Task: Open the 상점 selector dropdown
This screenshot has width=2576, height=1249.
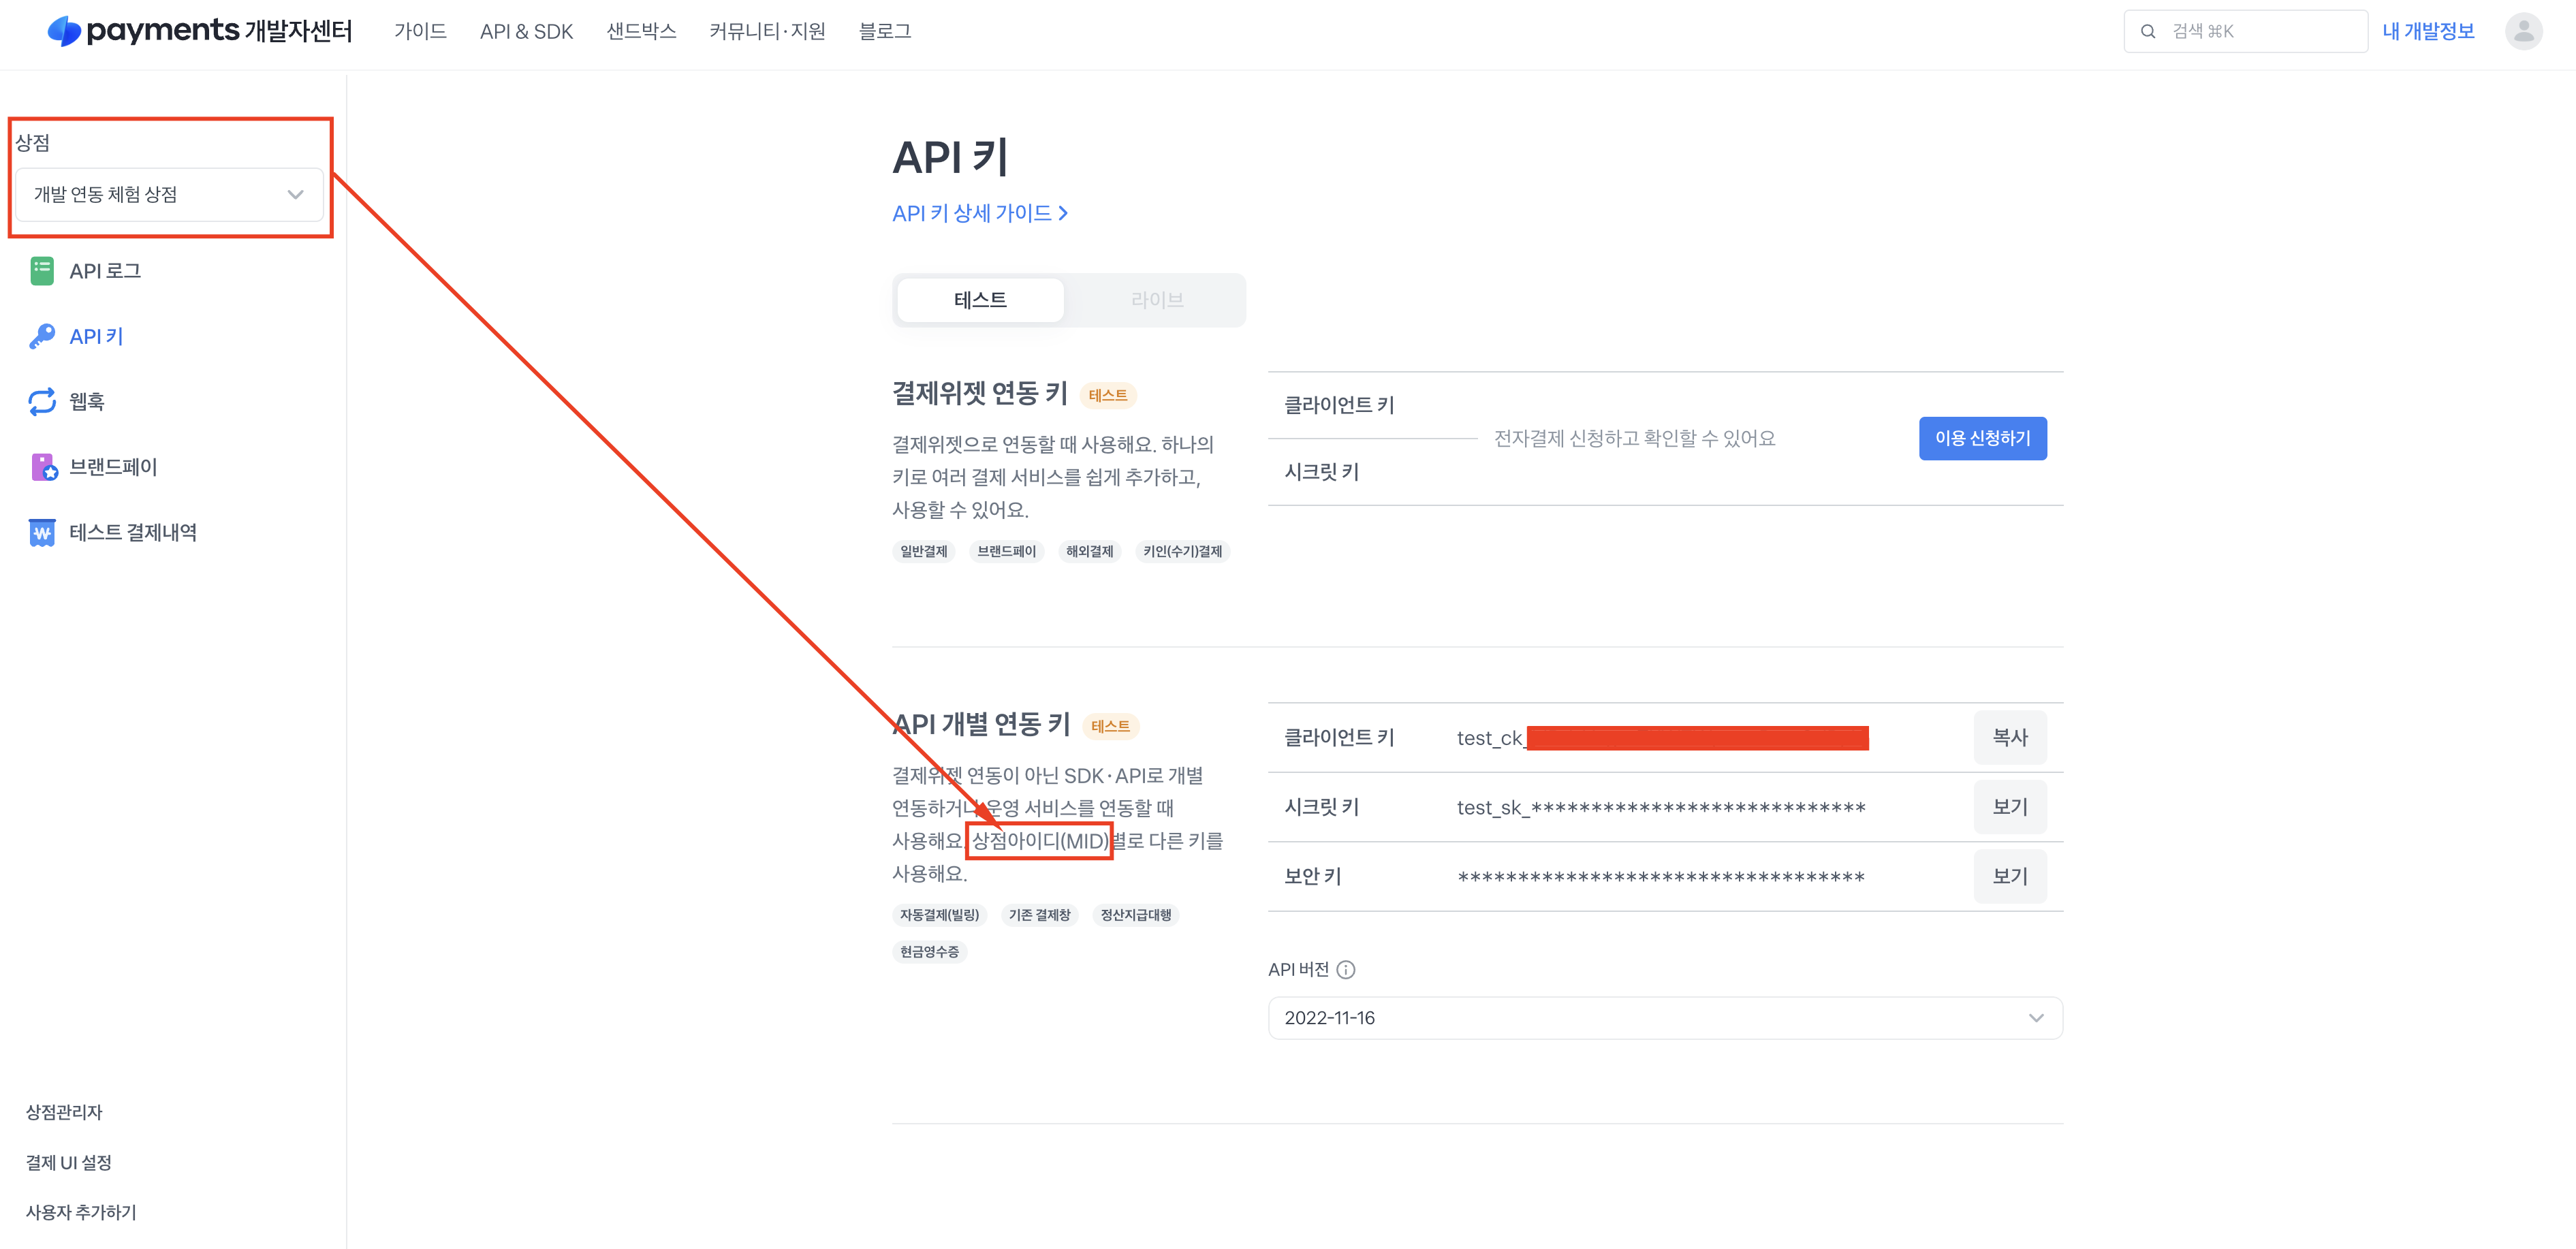Action: tap(169, 195)
